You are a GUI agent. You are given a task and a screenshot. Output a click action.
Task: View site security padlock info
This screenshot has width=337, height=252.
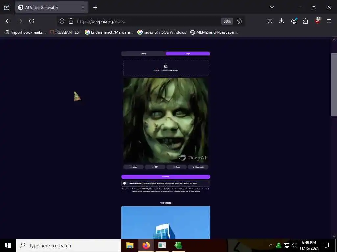[x=71, y=21]
